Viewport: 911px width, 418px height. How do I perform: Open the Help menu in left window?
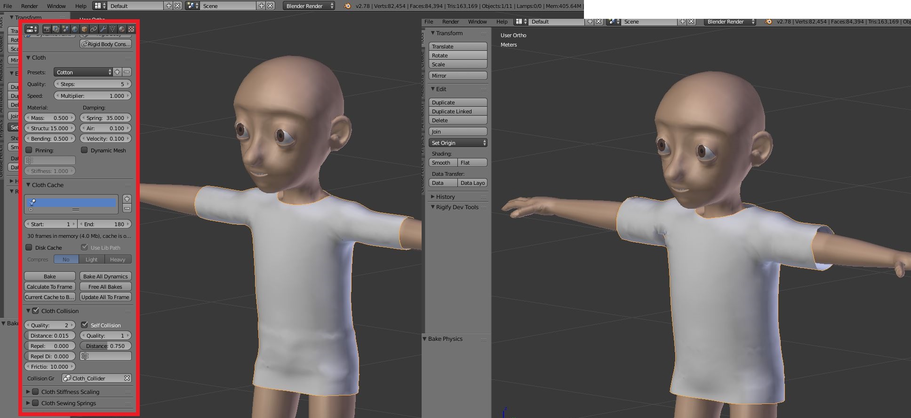click(x=81, y=6)
